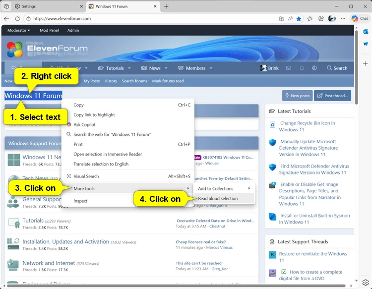Screen dimensions: 372x289
Task: Open the Brink user menu
Action: pyautogui.click(x=269, y=68)
